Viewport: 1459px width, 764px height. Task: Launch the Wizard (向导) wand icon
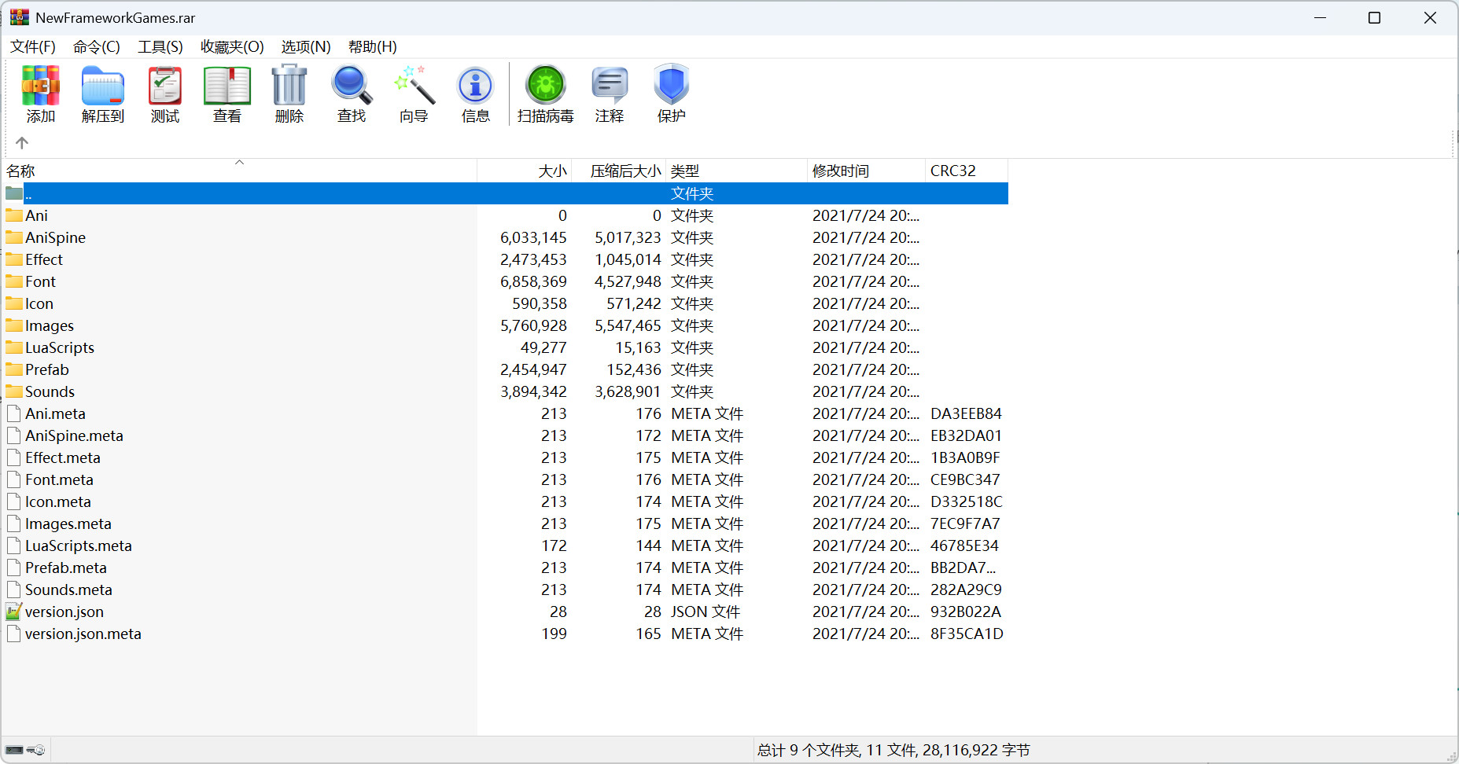pos(414,94)
